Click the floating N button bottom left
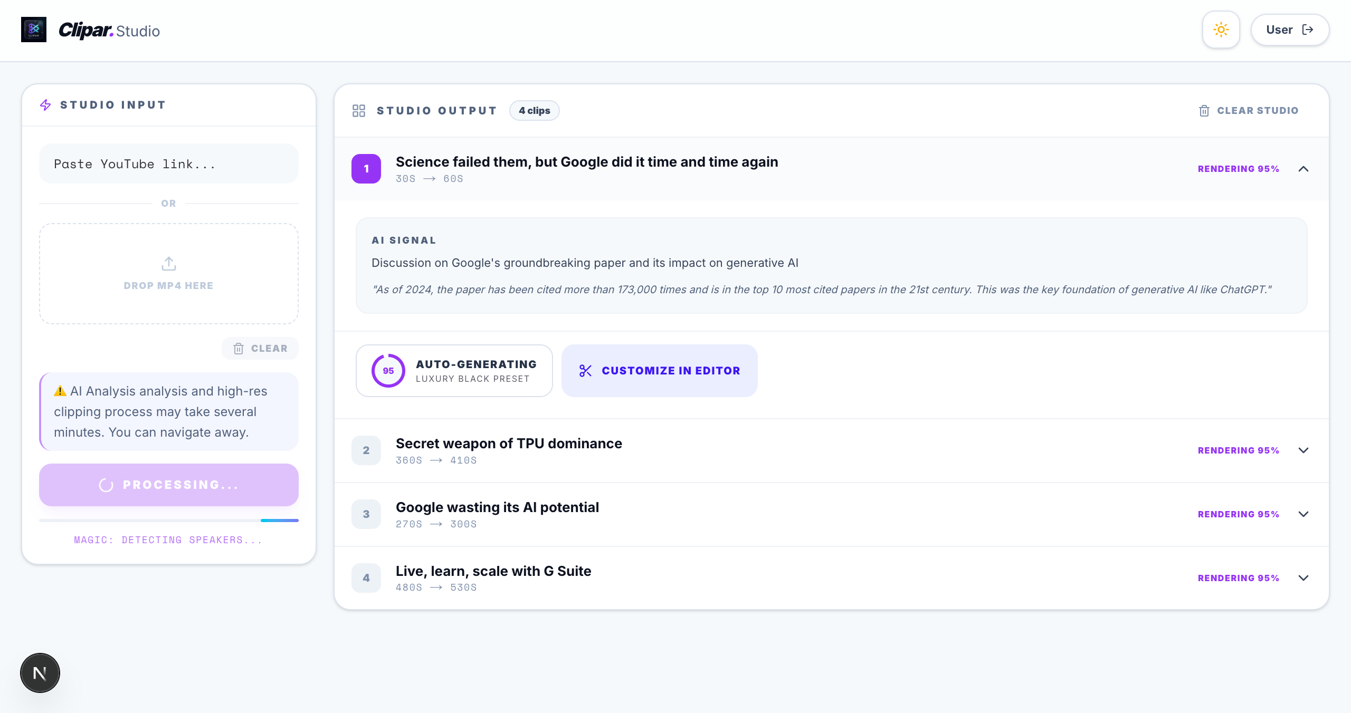The image size is (1351, 713). (x=40, y=672)
